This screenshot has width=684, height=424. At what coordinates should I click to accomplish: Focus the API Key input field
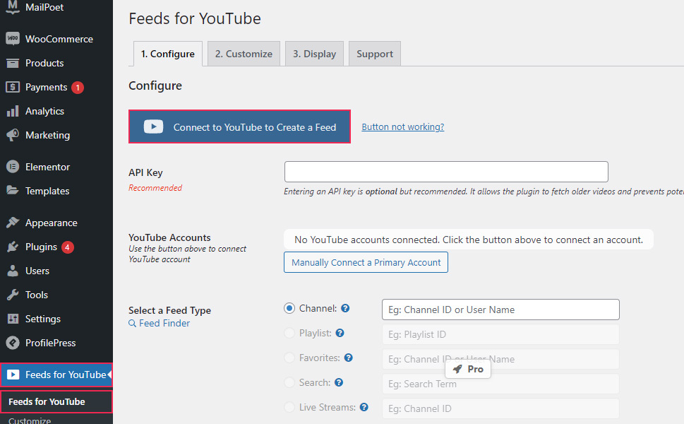(446, 172)
